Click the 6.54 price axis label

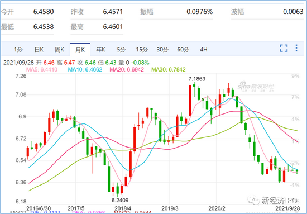tap(21, 160)
